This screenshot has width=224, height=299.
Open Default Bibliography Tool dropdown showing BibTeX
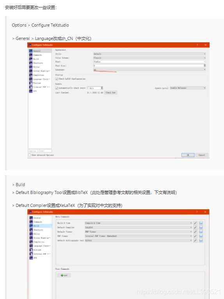click(139, 241)
